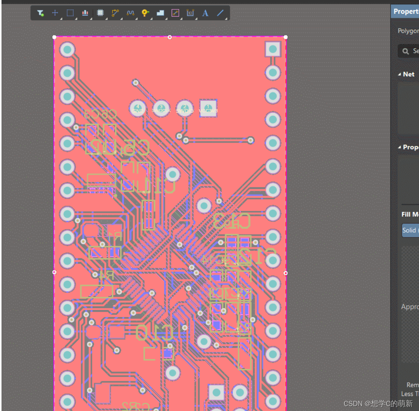419x411 pixels.
Task: Activate the Interactive Routing tool
Action: tap(115, 13)
